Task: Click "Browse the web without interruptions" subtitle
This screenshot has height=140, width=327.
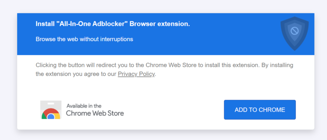Action: [x=84, y=39]
